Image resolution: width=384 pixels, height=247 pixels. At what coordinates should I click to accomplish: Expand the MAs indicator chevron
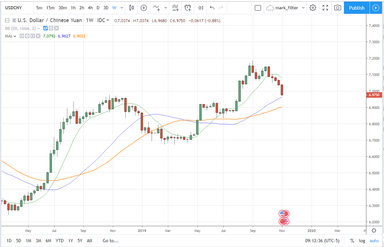(15, 36)
